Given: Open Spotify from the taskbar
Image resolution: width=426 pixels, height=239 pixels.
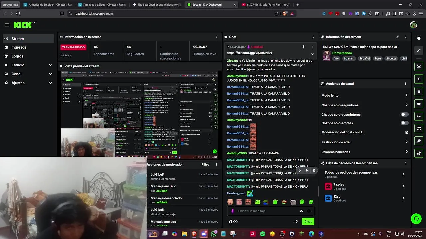Looking at the screenshot, I should 262,234.
